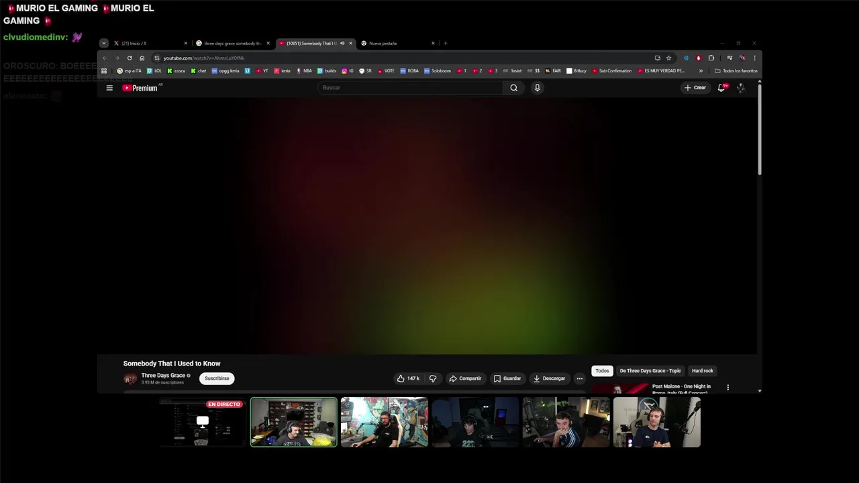Click the Crear button
Screen dimensions: 859x483
[x=695, y=88]
